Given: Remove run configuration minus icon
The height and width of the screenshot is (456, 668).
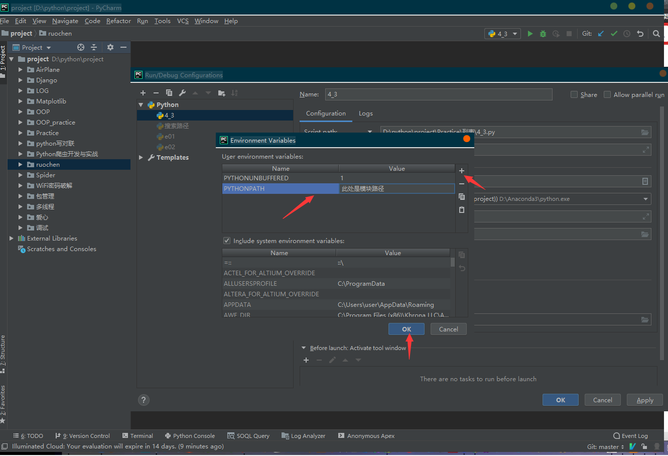Looking at the screenshot, I should pyautogui.click(x=156, y=93).
